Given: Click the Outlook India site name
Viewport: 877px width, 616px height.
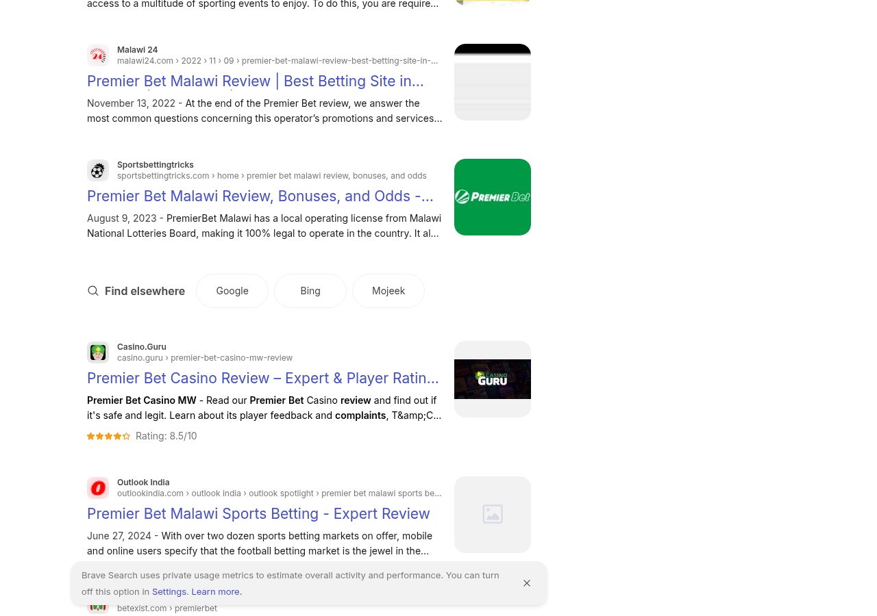Looking at the screenshot, I should tap(143, 483).
